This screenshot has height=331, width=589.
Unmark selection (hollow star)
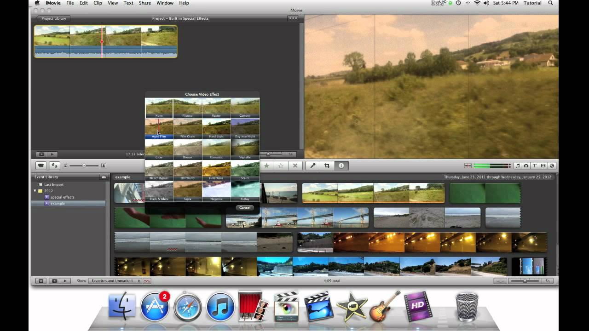(281, 165)
